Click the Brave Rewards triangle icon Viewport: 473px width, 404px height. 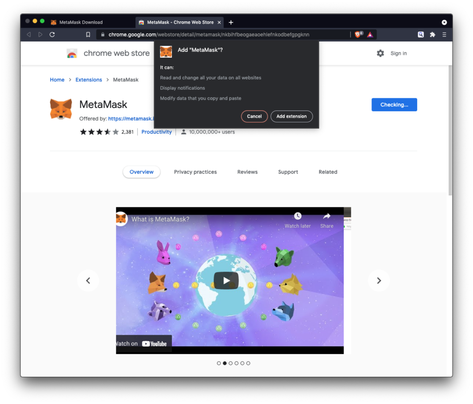[370, 35]
